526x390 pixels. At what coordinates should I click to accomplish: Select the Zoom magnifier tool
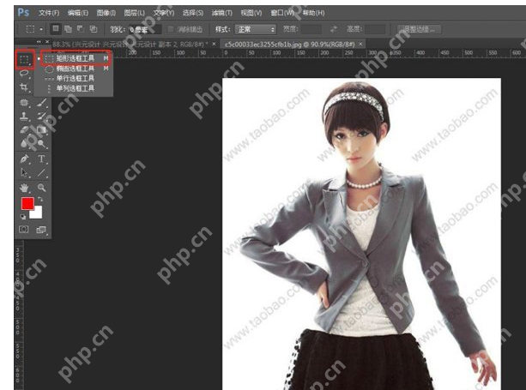(40, 187)
